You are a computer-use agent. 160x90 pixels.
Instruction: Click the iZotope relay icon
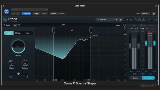149,20
